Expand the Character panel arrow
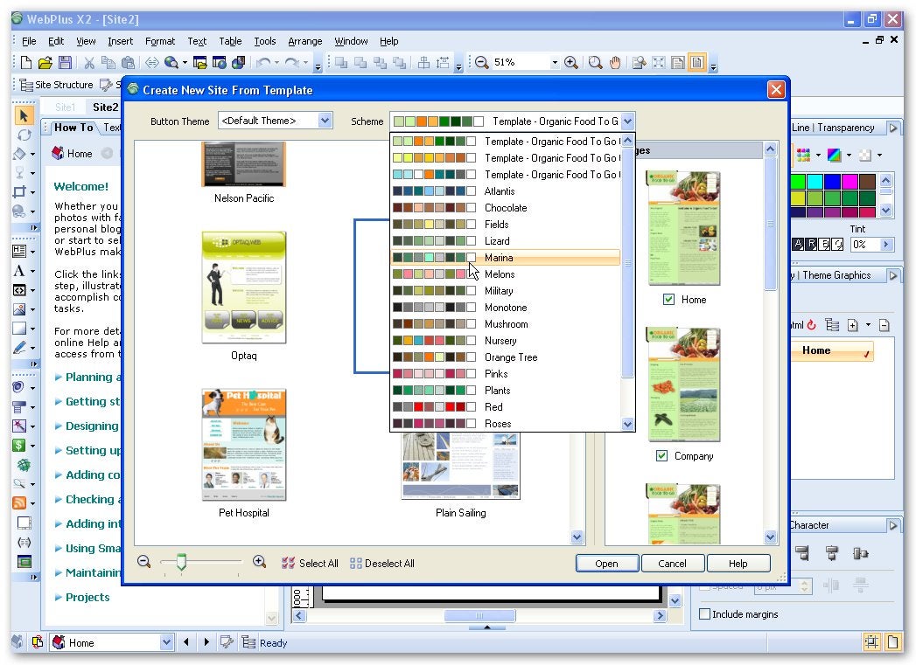Screen dimensions: 916x665 pyautogui.click(x=892, y=525)
